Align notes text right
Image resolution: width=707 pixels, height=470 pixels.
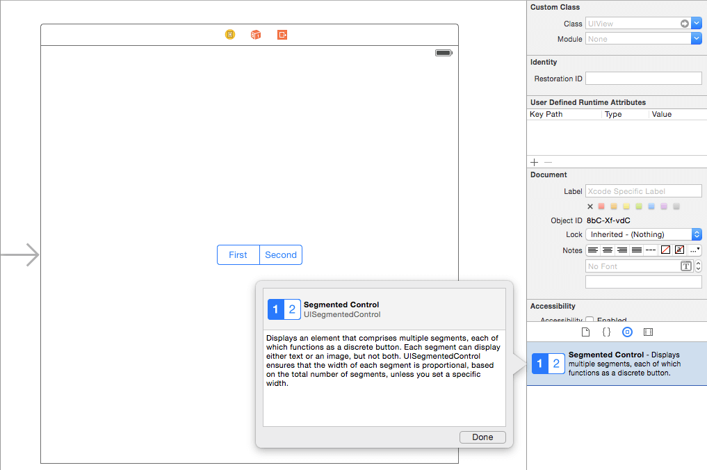click(x=621, y=250)
